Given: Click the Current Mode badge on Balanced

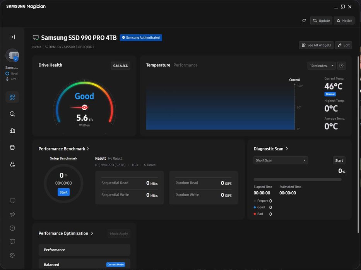Looking at the screenshot, I should pos(116,265).
